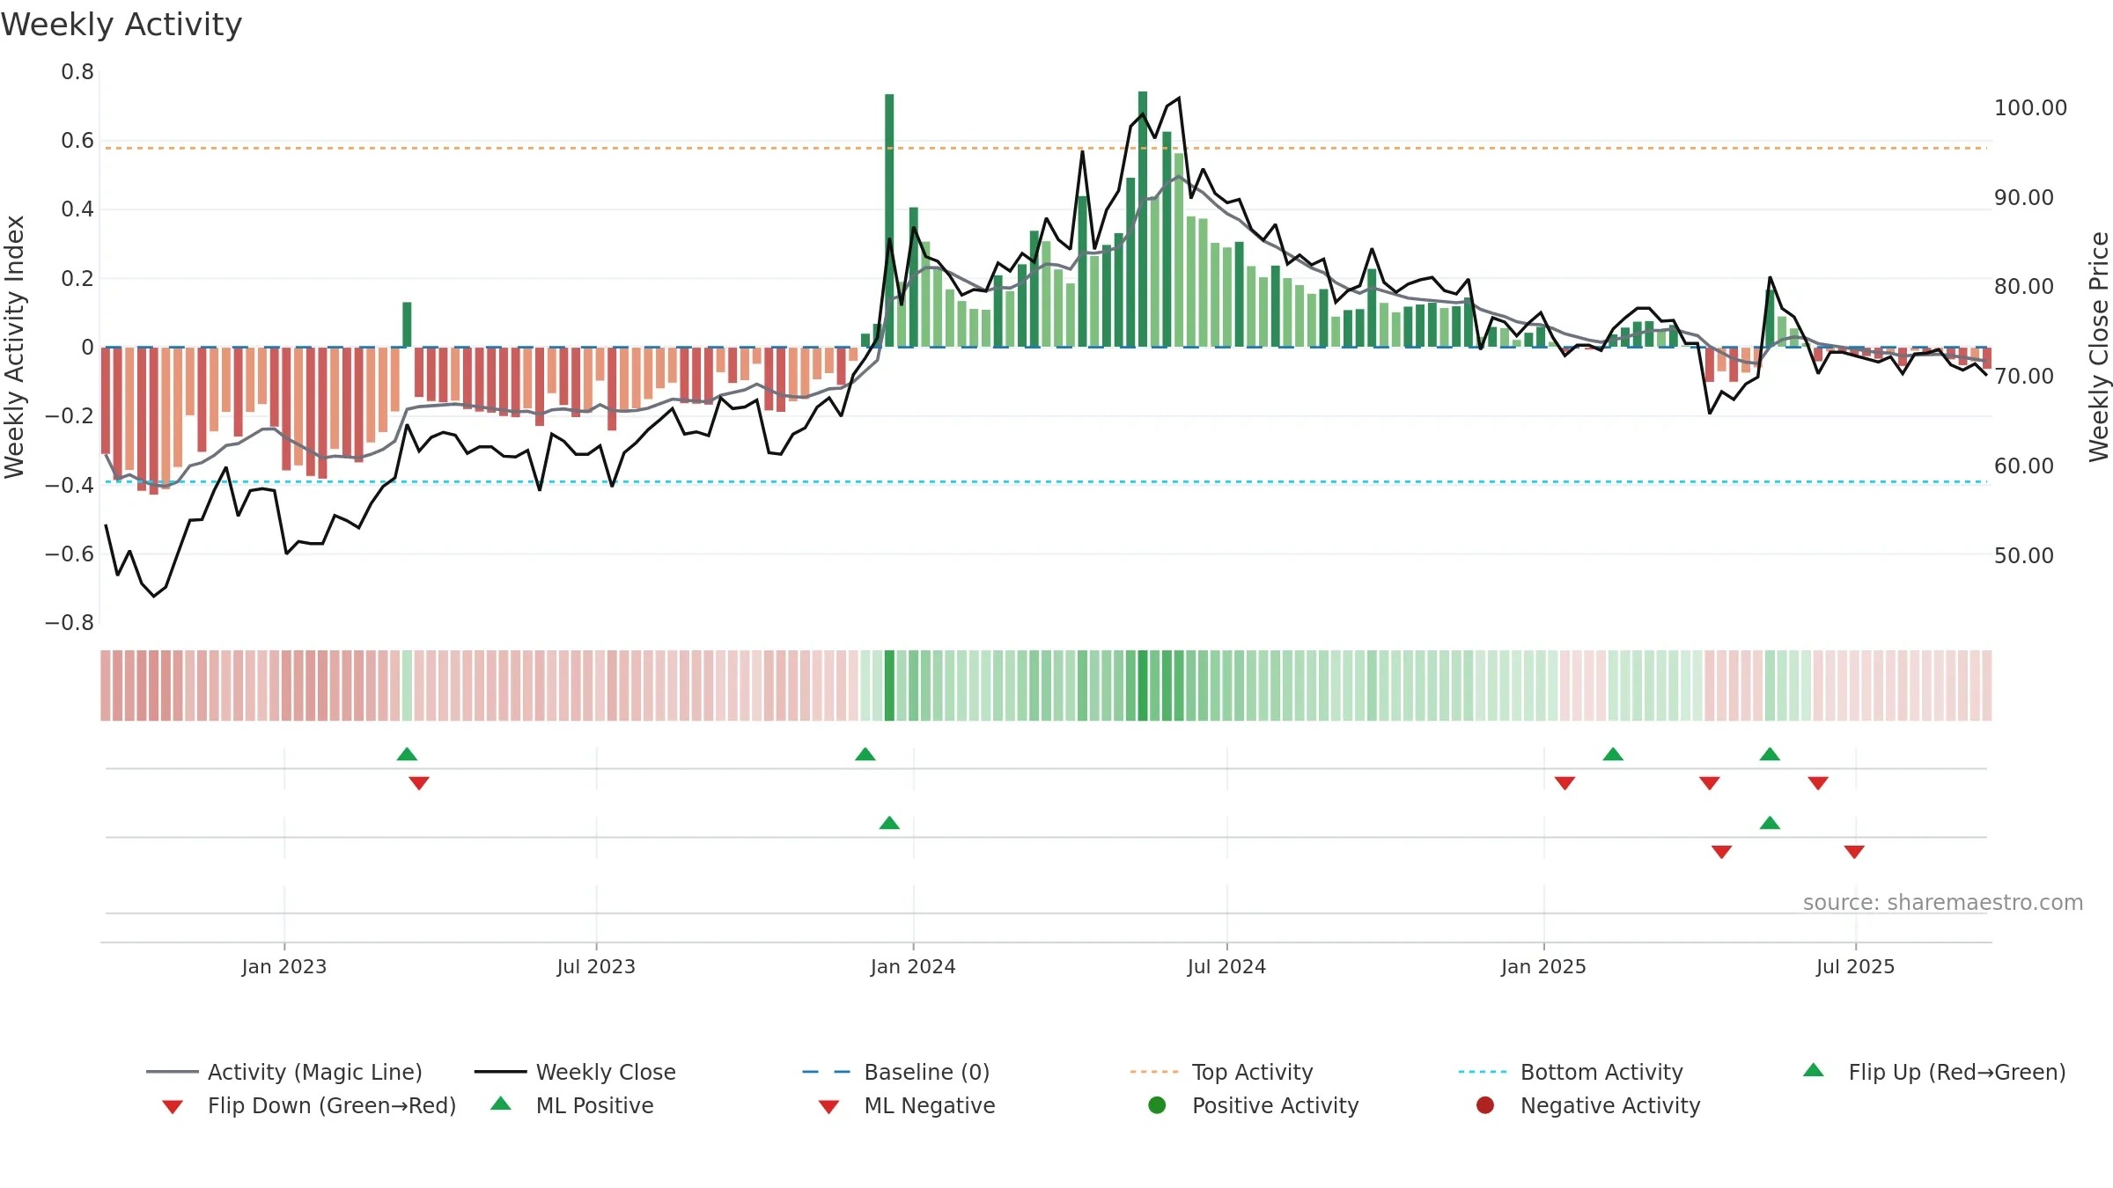This screenshot has width=2113, height=1188.
Task: Toggle the Flip Down (Green→Red) legend entry
Action: 308,1105
